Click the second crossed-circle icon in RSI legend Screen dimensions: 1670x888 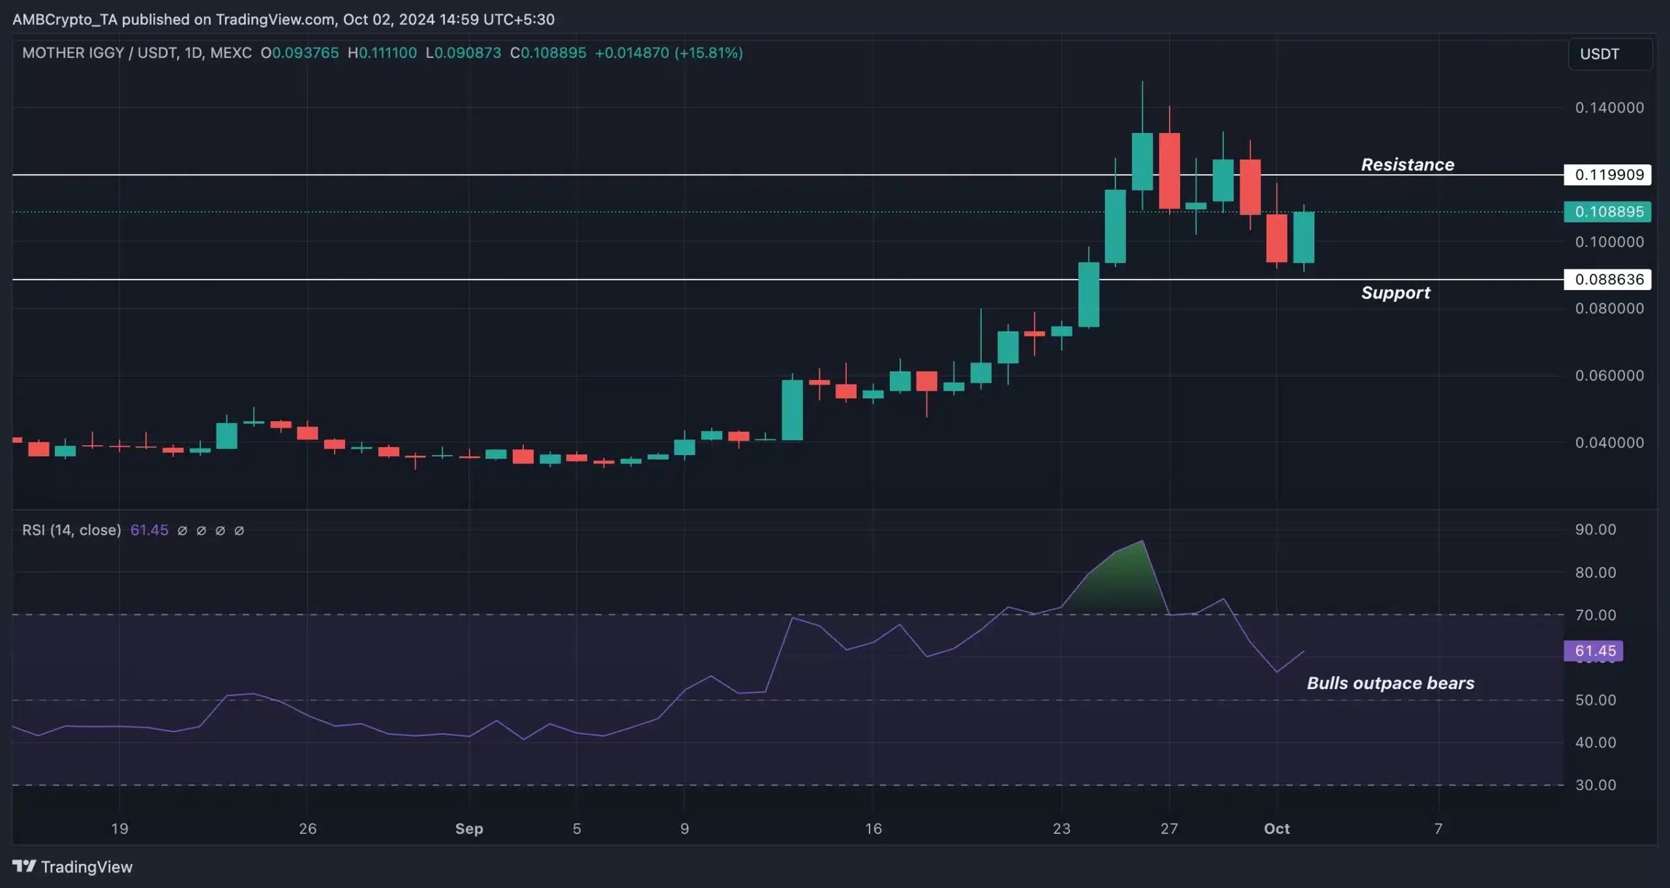click(x=202, y=531)
